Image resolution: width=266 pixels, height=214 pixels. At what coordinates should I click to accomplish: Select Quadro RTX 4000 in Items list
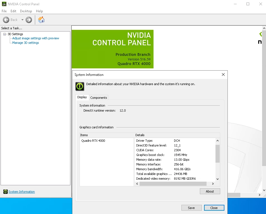coord(93,141)
